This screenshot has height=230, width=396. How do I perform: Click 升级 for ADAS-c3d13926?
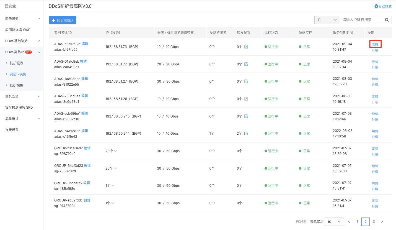375,50
